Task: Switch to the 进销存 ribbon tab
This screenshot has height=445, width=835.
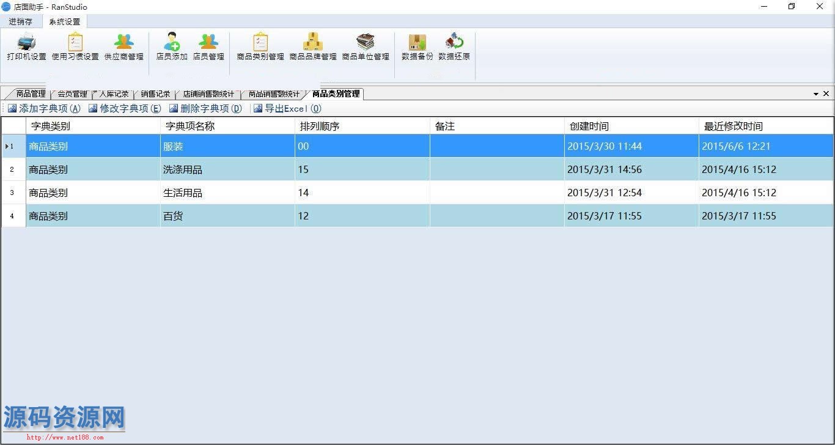Action: 21,22
